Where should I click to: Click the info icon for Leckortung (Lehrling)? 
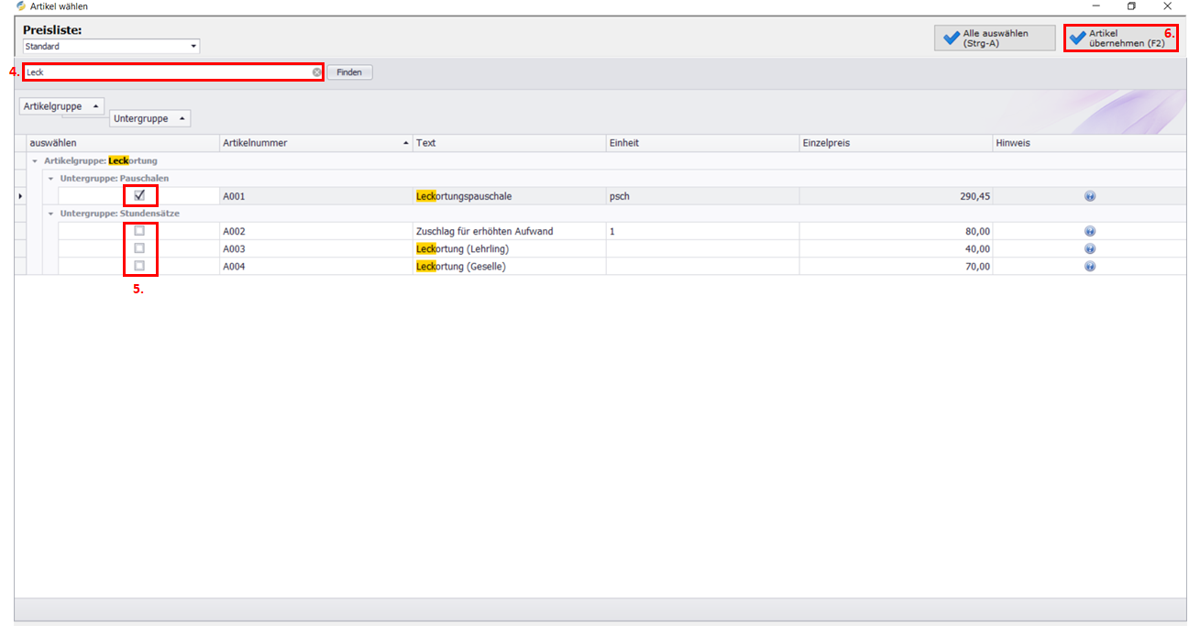tap(1089, 249)
